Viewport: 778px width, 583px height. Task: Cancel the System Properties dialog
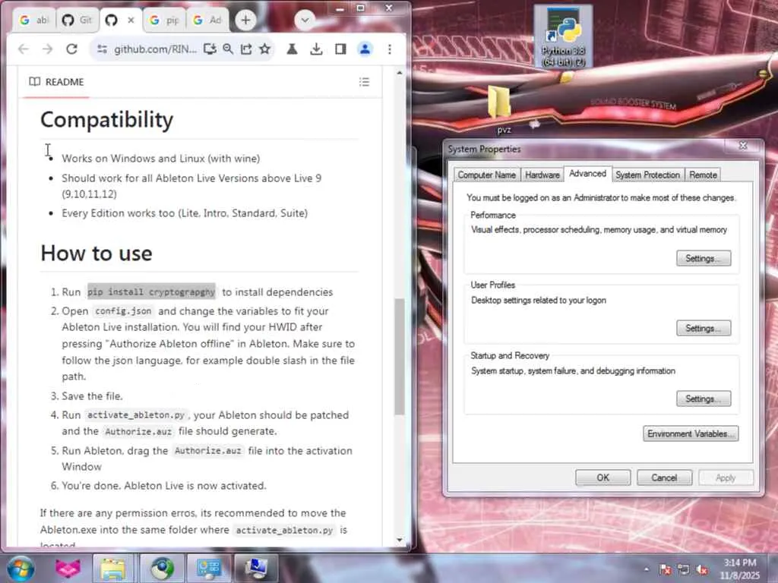tap(664, 477)
